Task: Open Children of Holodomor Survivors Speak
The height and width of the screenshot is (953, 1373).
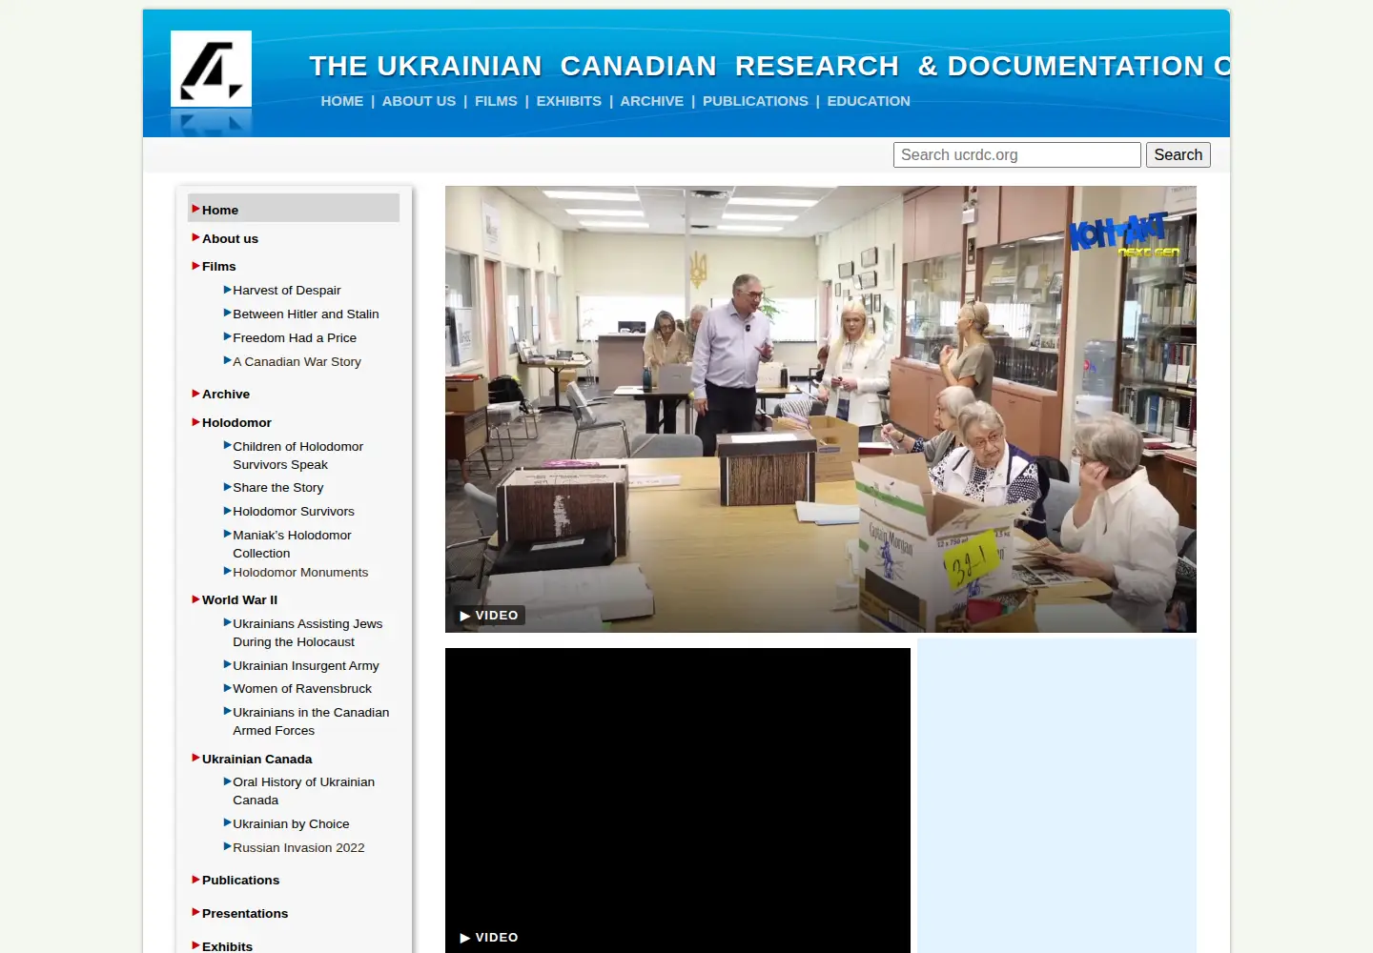Action: (x=297, y=456)
